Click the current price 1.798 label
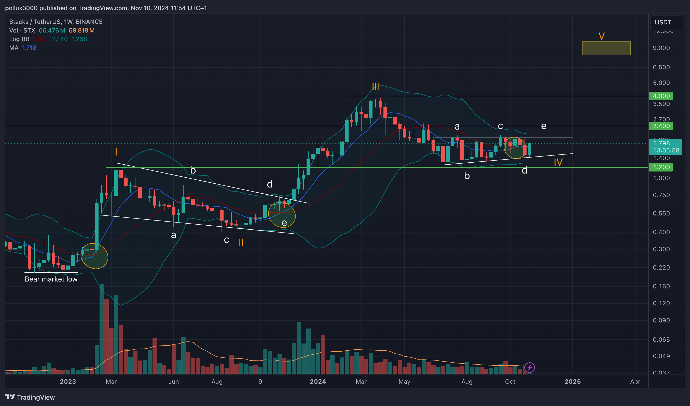The height and width of the screenshot is (406, 690). pos(661,143)
